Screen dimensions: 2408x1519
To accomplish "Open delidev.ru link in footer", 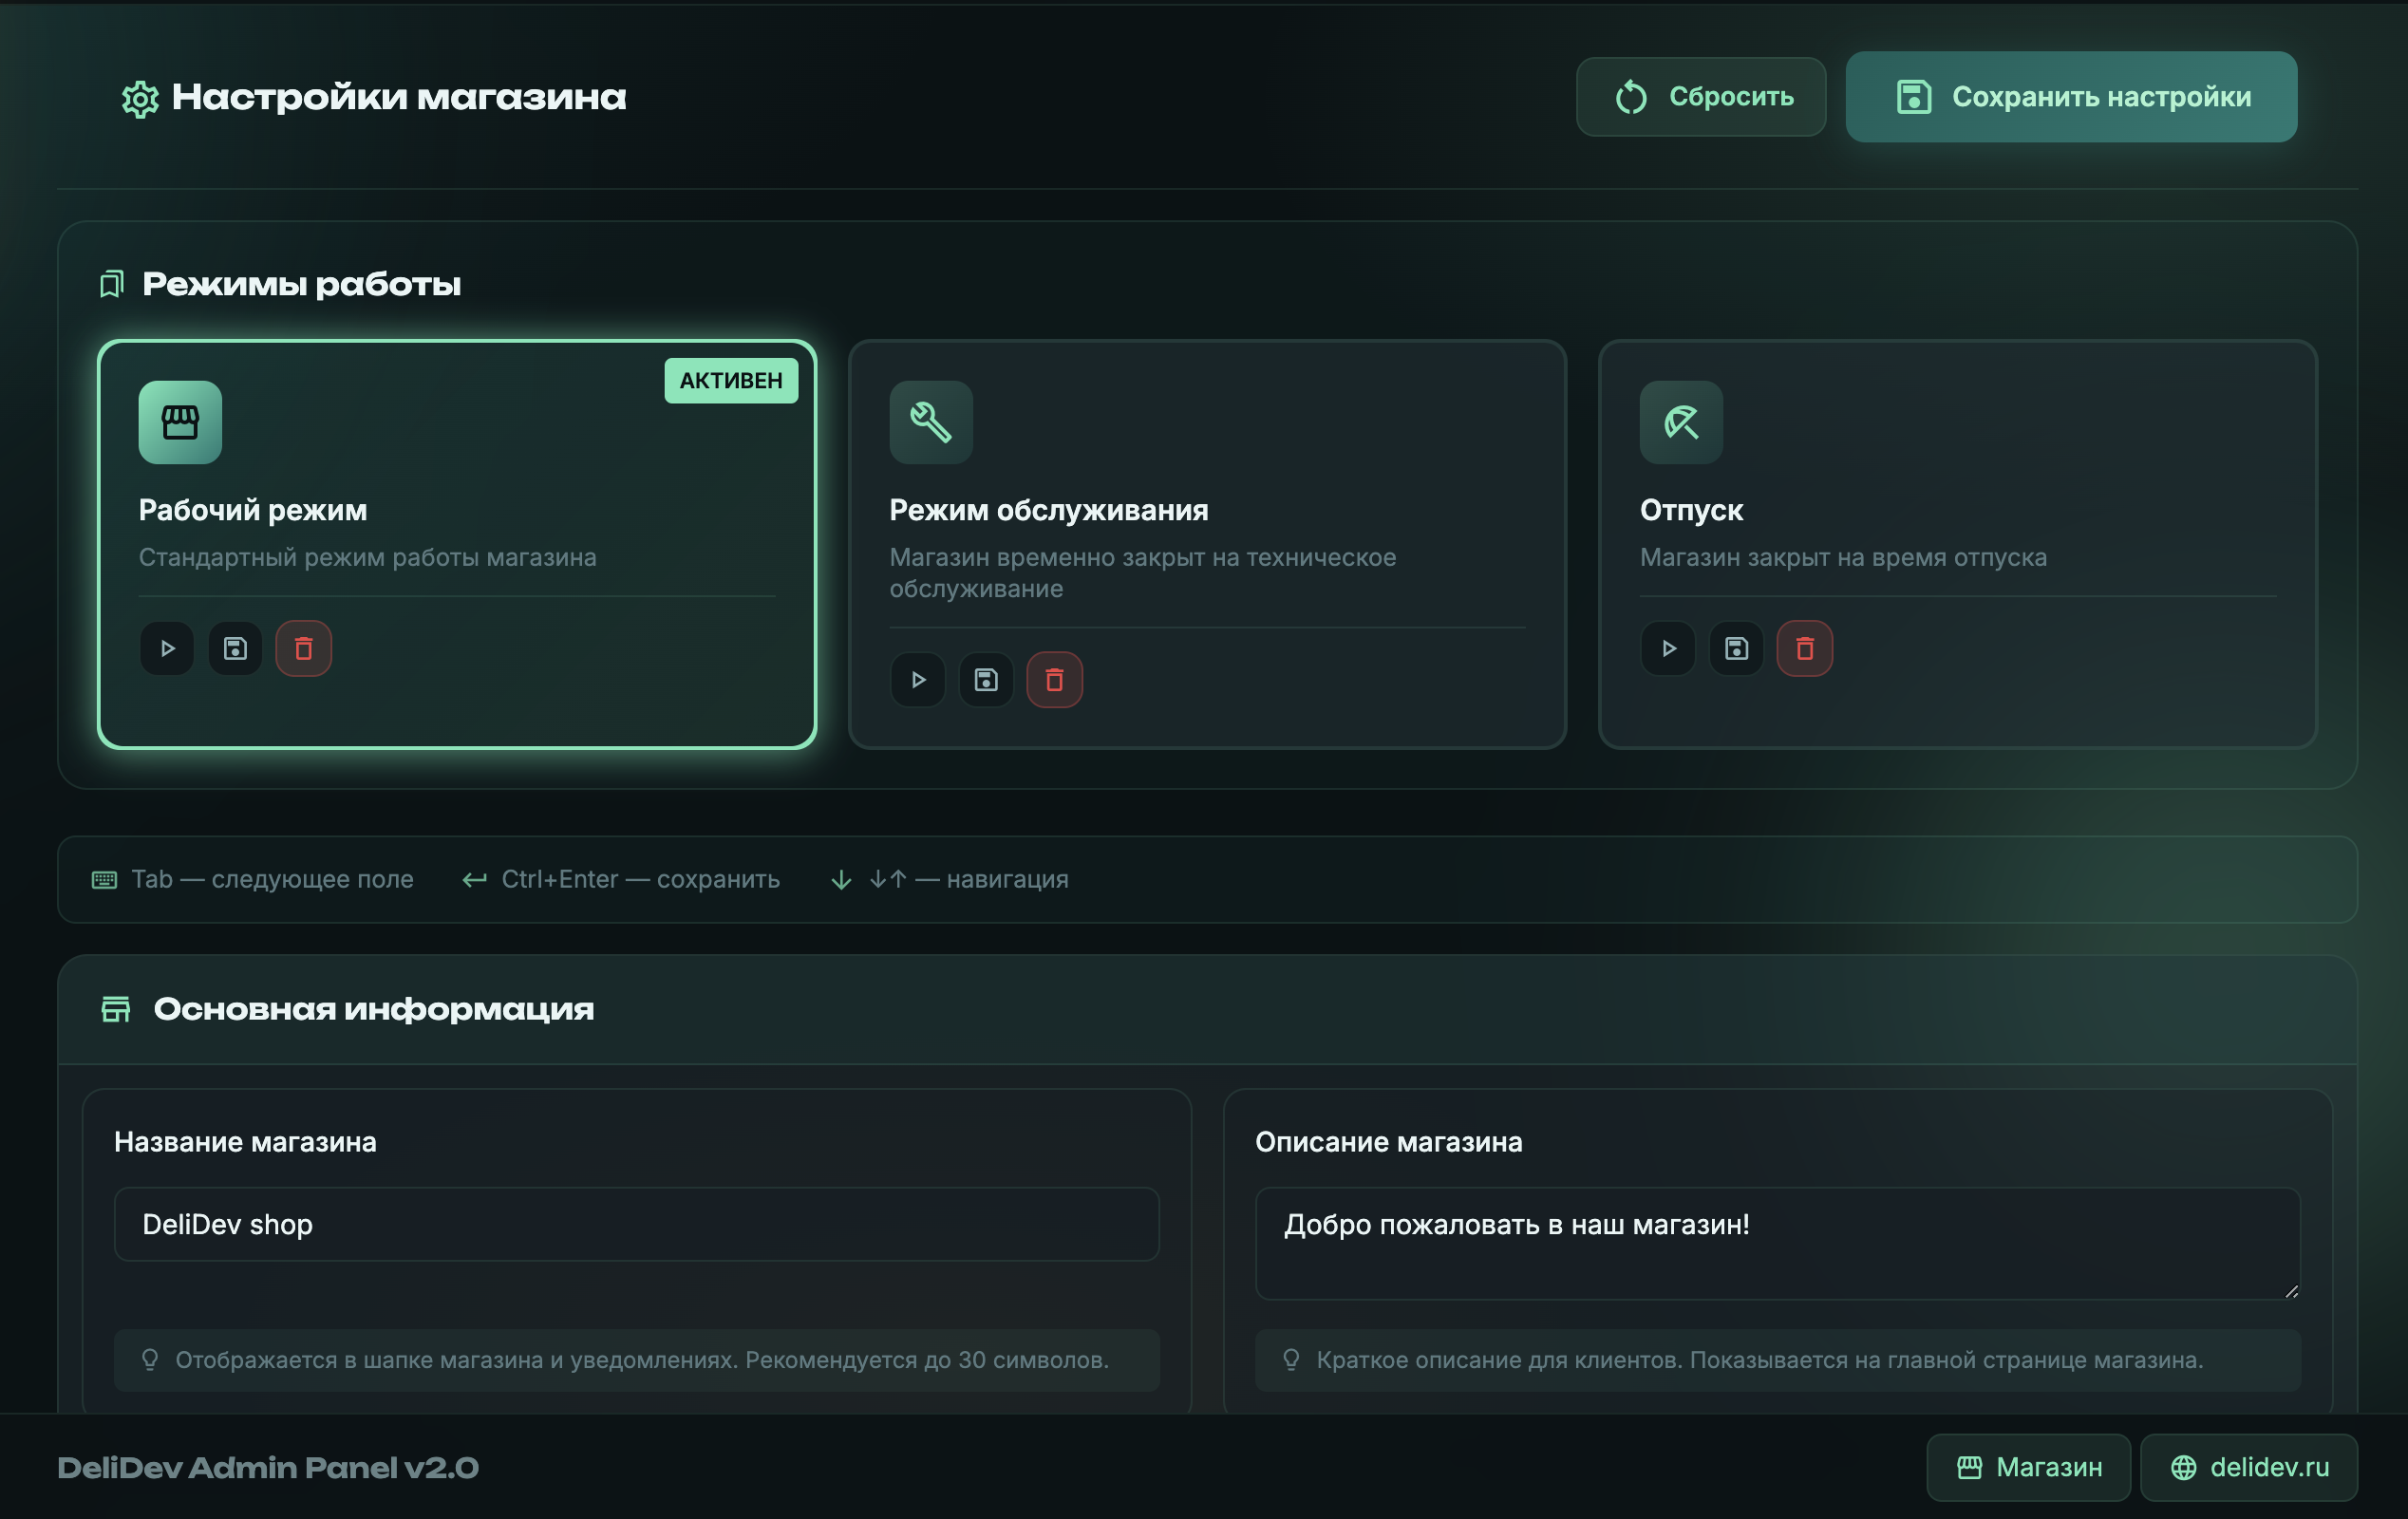I will tap(2248, 1467).
